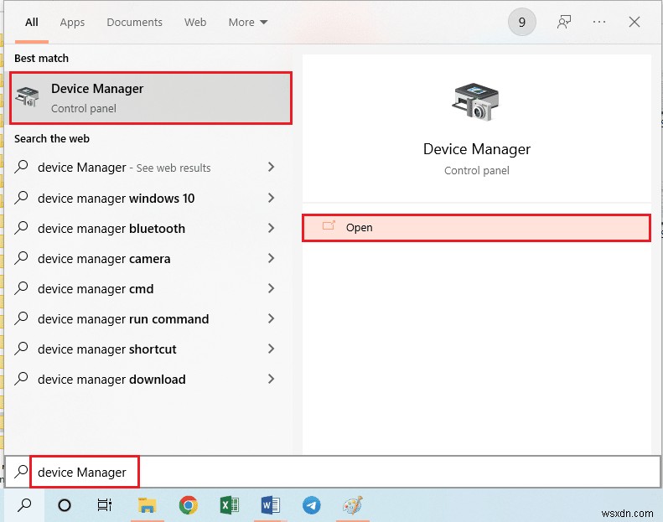Click magnifier icon next to 'device manager cmd'
Viewport: 663px width, 522px height.
tap(21, 288)
